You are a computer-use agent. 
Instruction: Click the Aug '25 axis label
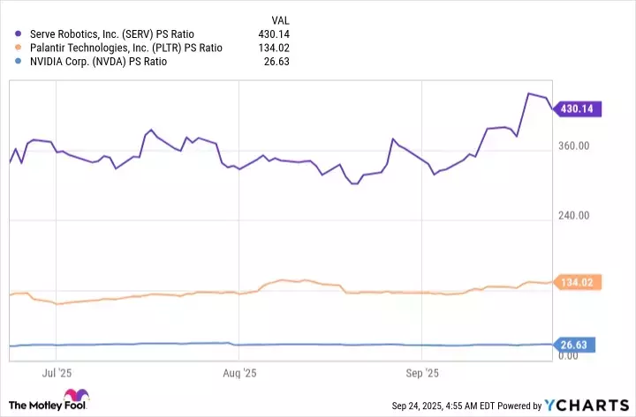tap(239, 372)
